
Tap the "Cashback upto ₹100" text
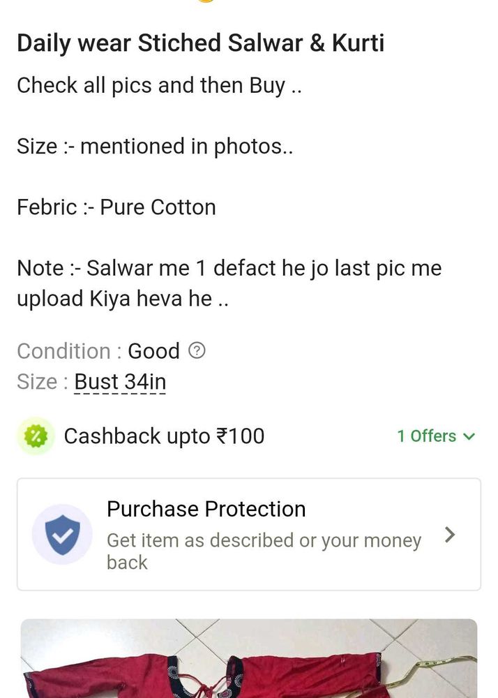164,436
